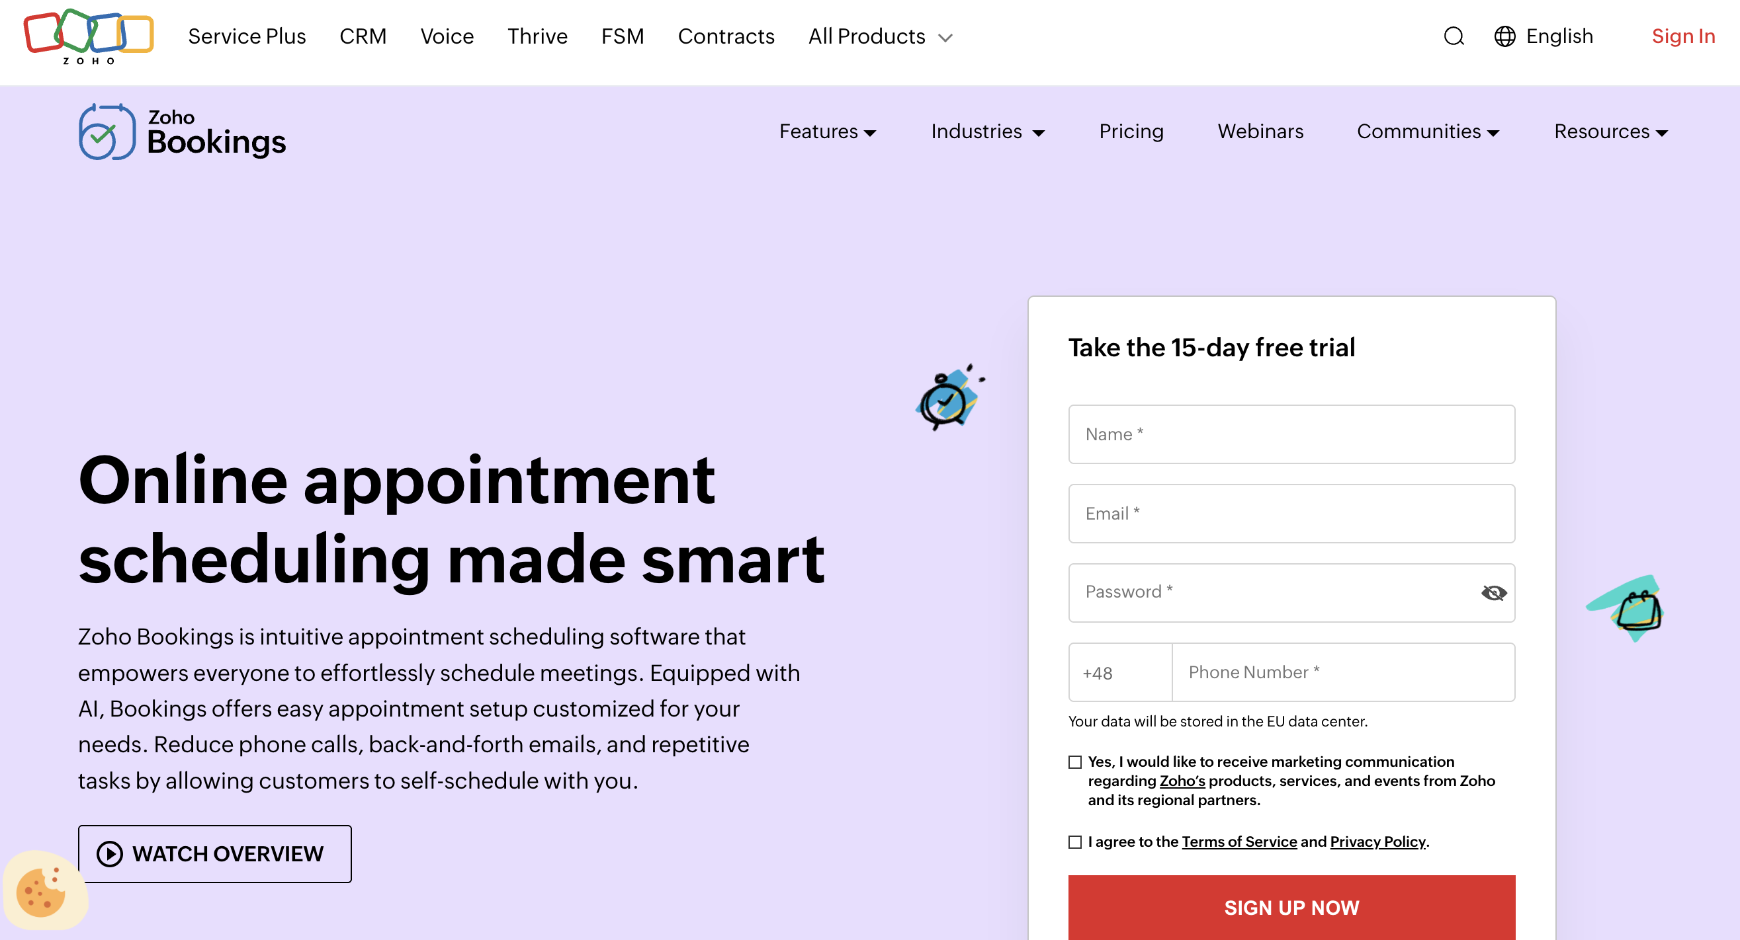1740x940 pixels.
Task: Show the password using the eye icon
Action: (1493, 592)
